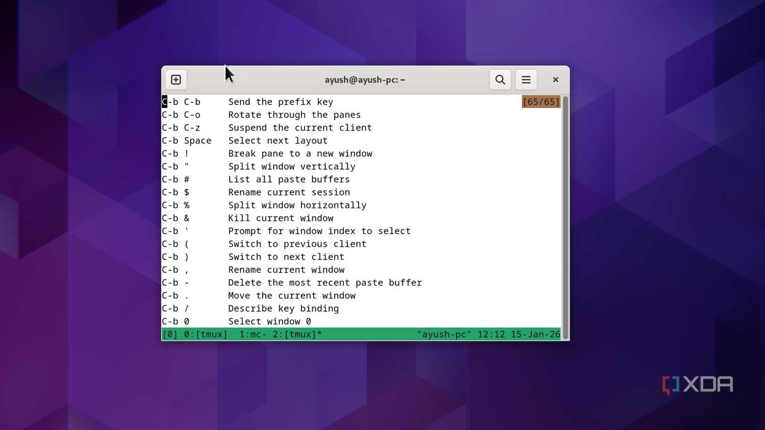This screenshot has height=430, width=765.
Task: Click 'Describe key binding' line
Action: [x=284, y=308]
